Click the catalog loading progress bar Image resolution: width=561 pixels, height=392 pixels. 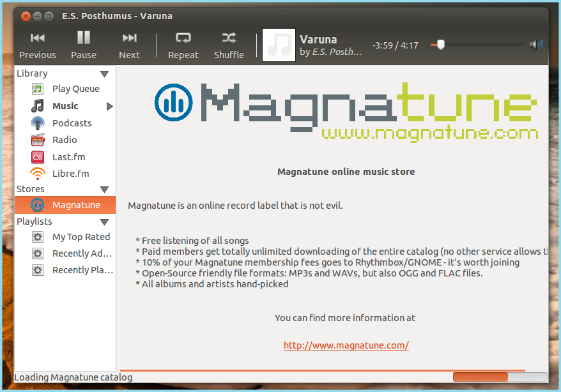(x=500, y=377)
